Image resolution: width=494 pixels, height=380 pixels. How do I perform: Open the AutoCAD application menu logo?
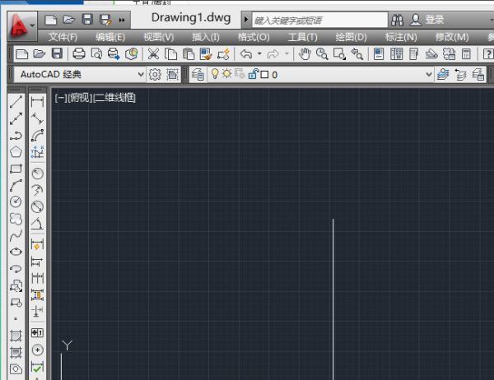click(21, 25)
